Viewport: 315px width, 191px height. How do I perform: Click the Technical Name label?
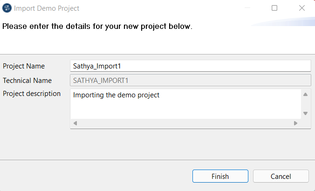coord(27,80)
